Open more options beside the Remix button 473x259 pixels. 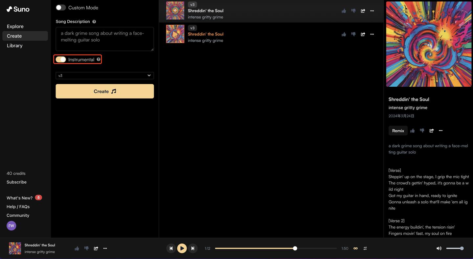pyautogui.click(x=441, y=131)
